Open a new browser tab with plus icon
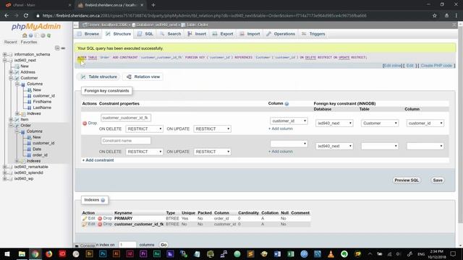 153,5
